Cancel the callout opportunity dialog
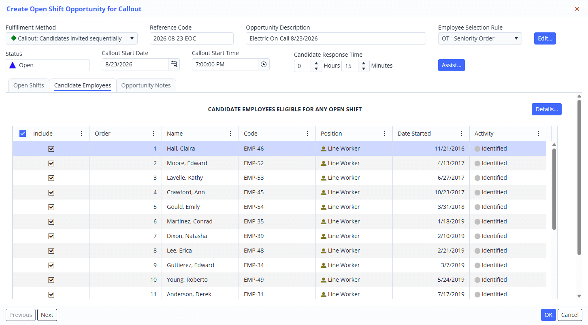The width and height of the screenshot is (588, 325). (570, 315)
